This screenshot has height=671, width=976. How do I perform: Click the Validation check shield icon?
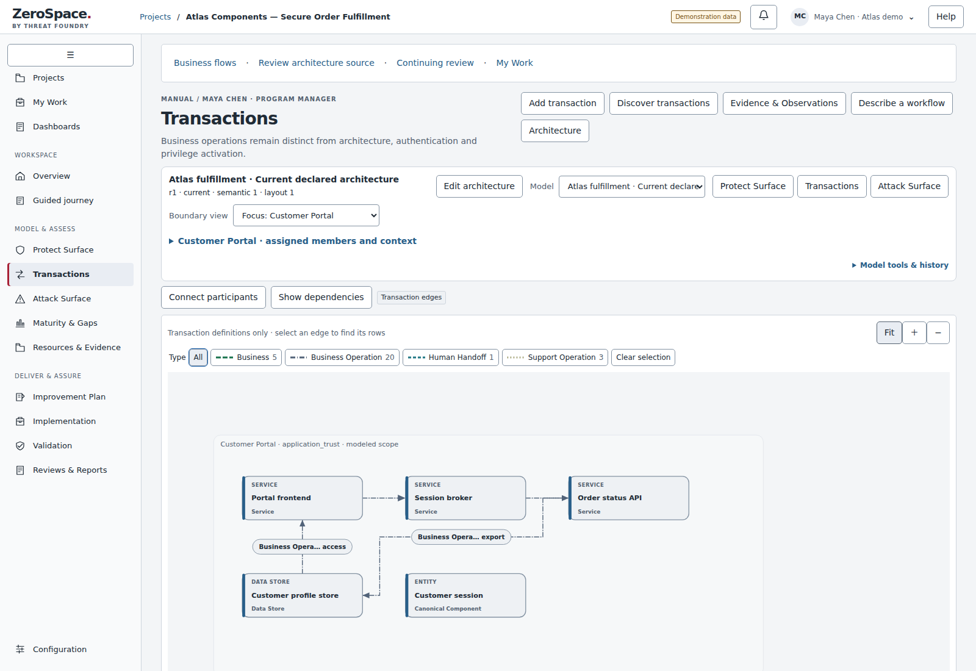point(20,446)
